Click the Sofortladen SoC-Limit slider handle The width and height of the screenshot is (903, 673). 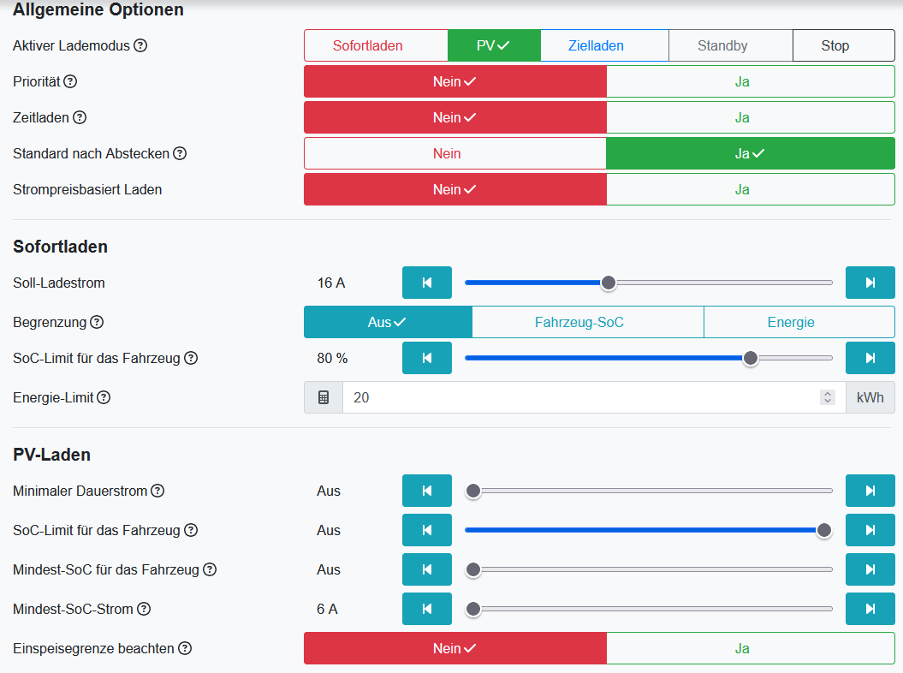tap(751, 358)
